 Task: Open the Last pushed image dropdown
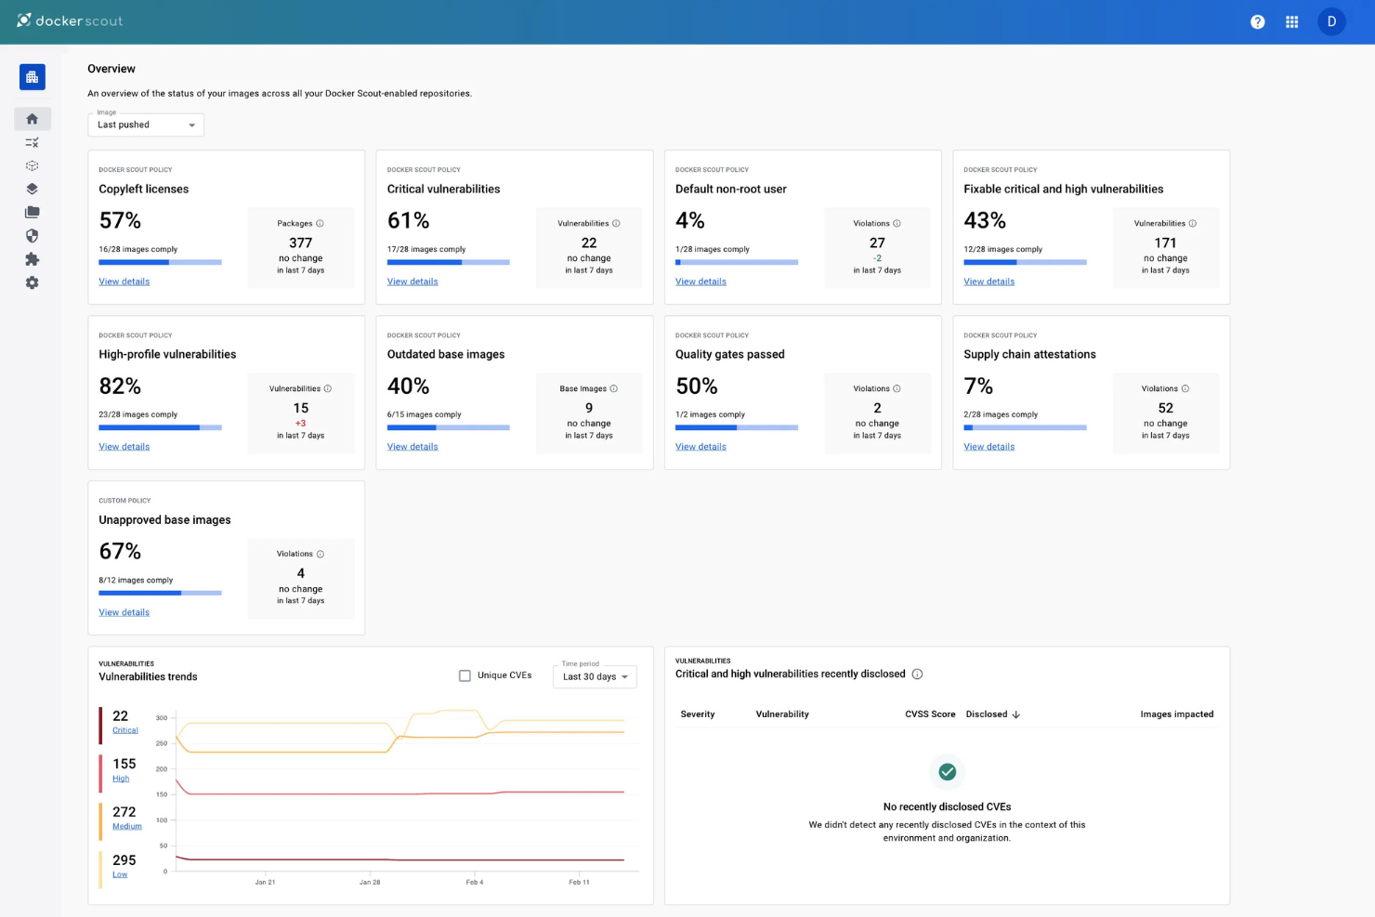[145, 124]
